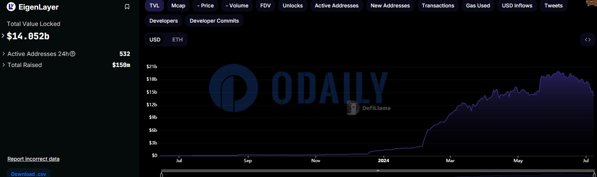597x177 pixels.
Task: Enable the Volume chart metric
Action: [x=237, y=6]
